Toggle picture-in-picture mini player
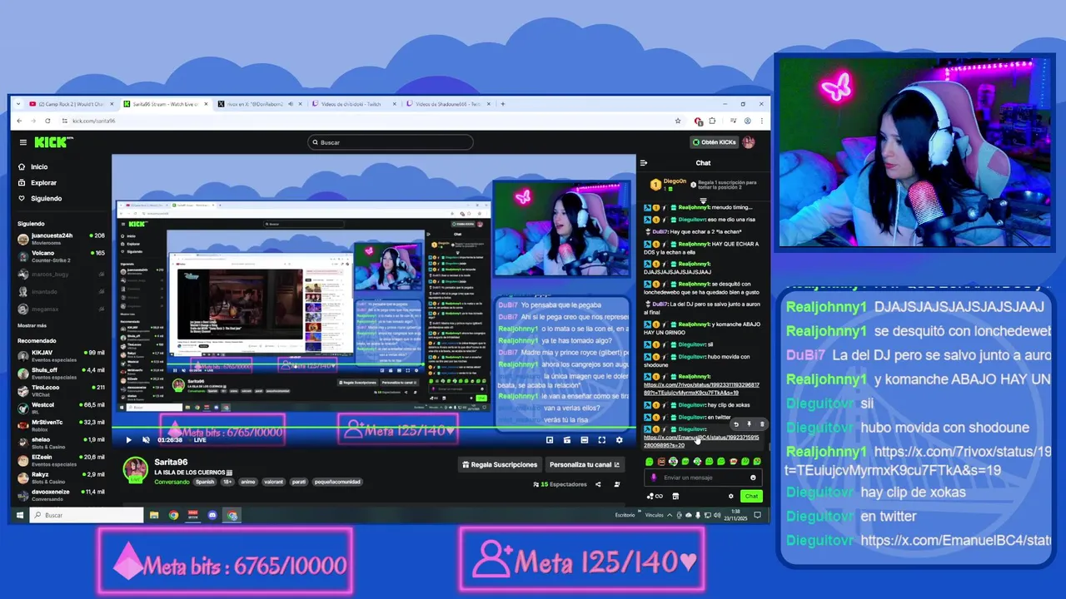Screen dimensions: 1066x599 [550, 440]
